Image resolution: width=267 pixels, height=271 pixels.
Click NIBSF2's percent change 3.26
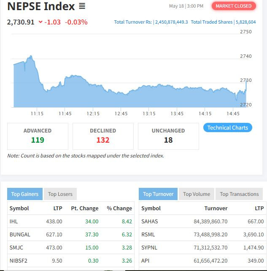(x=127, y=260)
